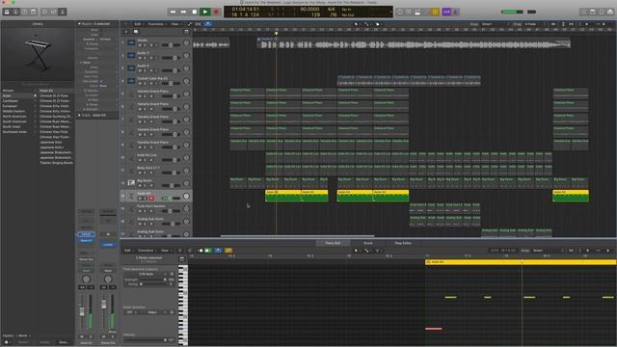Toggle the Inspector button in control bar
Image resolution: width=617 pixels, height=347 pixels.
[x=15, y=12]
